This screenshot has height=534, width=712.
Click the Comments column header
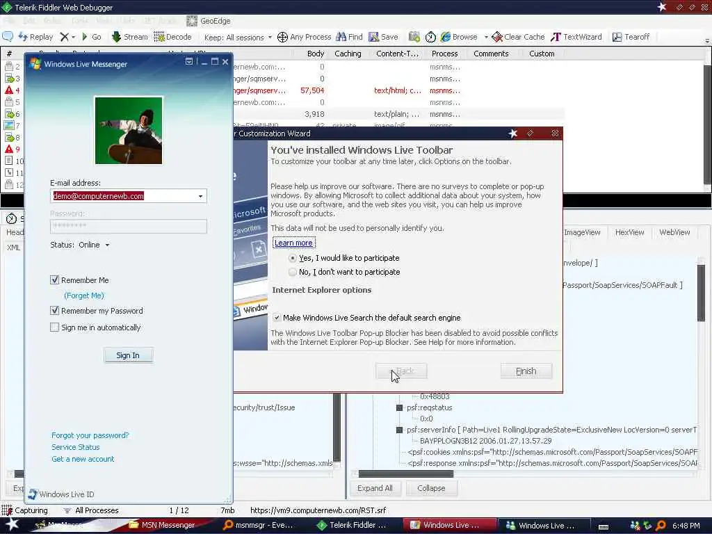click(491, 54)
